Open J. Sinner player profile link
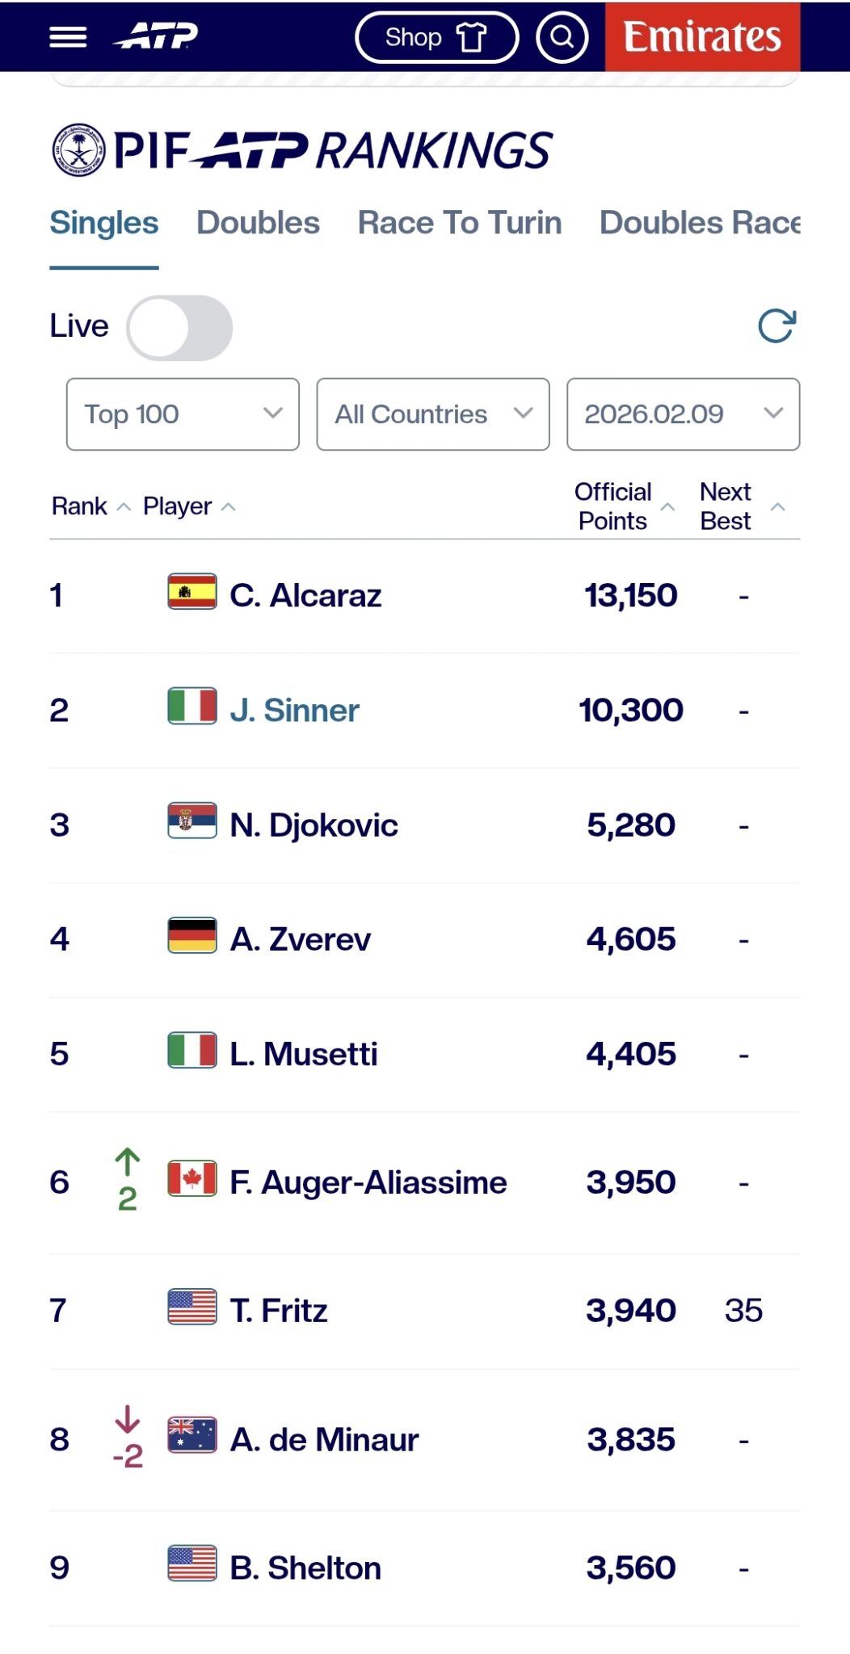850x1654 pixels. pyautogui.click(x=295, y=711)
